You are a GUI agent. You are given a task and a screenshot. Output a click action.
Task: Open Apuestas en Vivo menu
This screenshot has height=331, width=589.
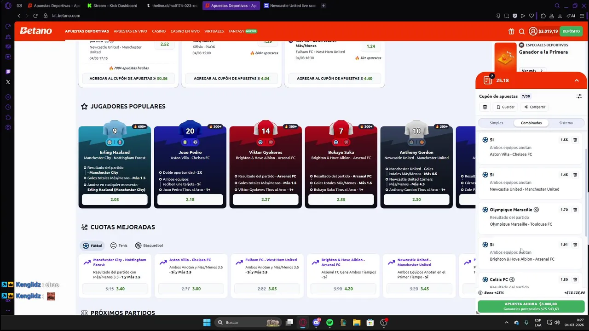pyautogui.click(x=130, y=31)
